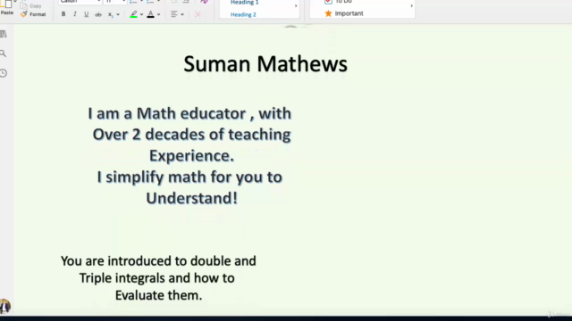
Task: Toggle underline formatting
Action: point(87,14)
